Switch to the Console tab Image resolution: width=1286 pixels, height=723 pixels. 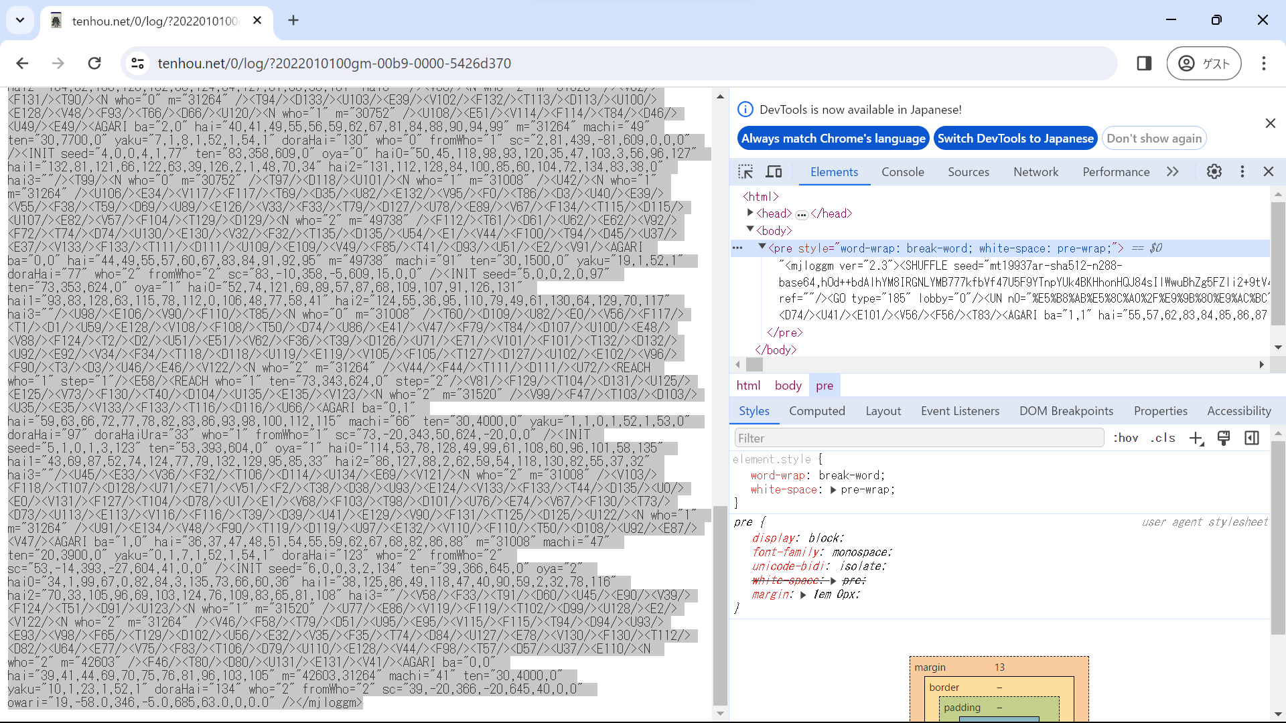point(902,171)
